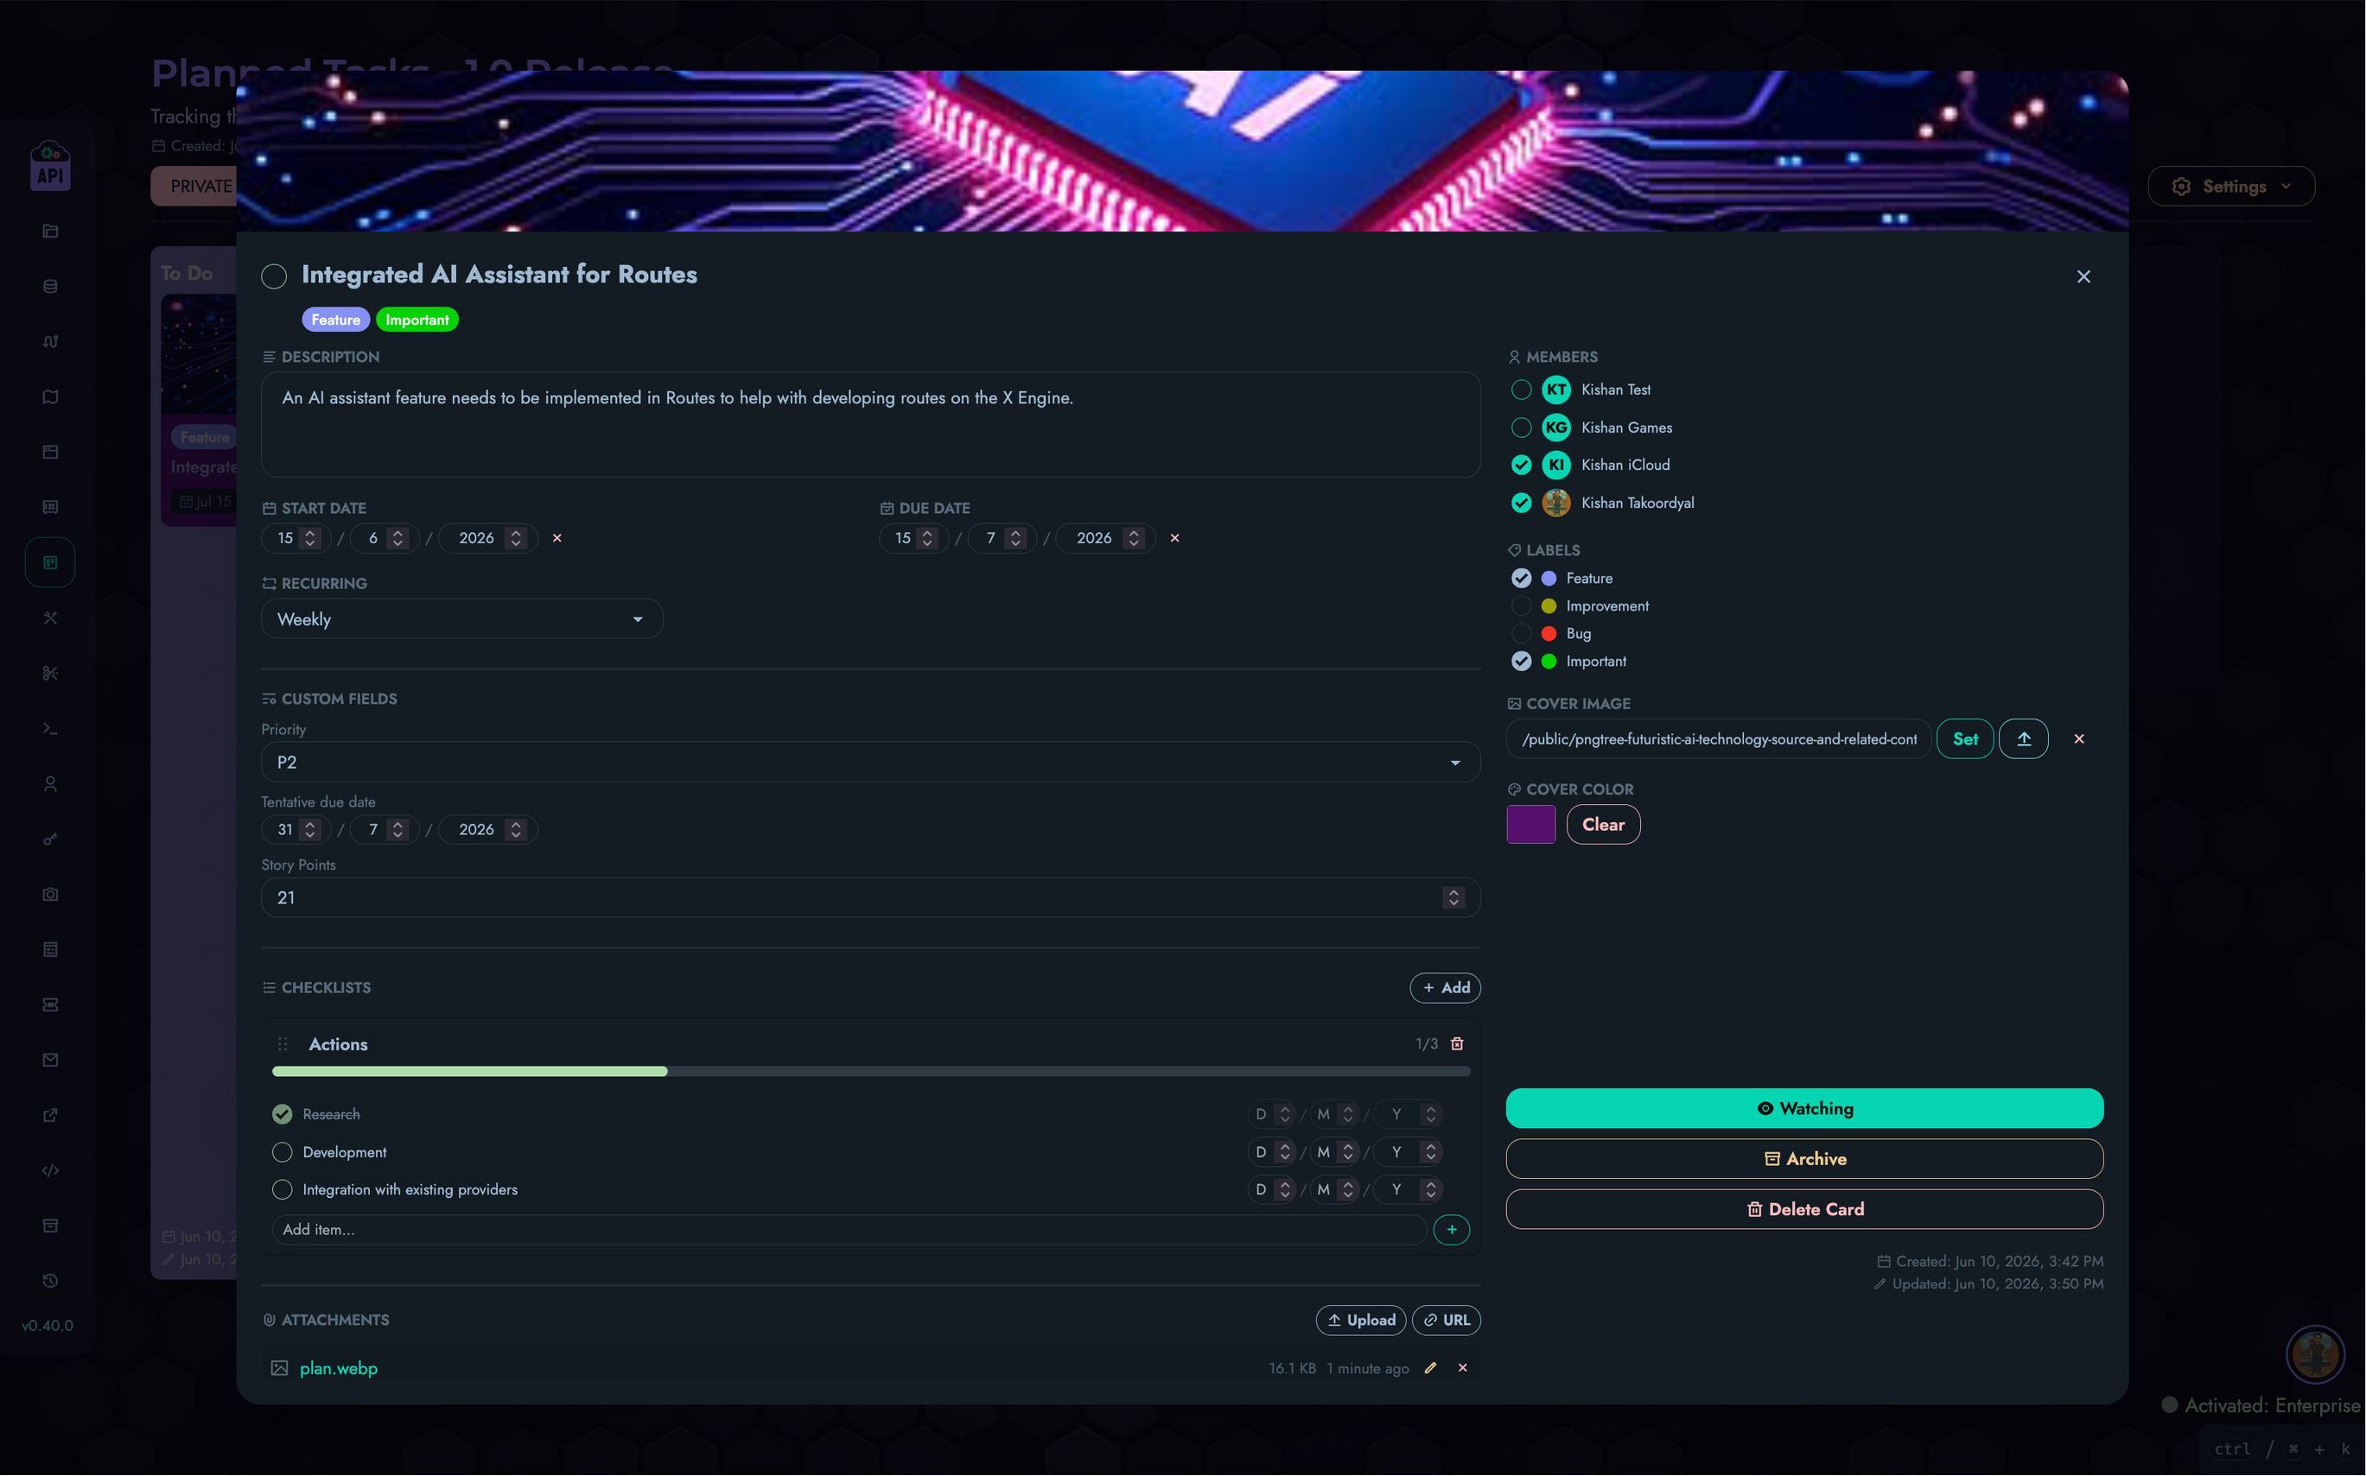Open the code brackets icon in sidebar
The width and height of the screenshot is (2366, 1476).
click(x=50, y=1170)
